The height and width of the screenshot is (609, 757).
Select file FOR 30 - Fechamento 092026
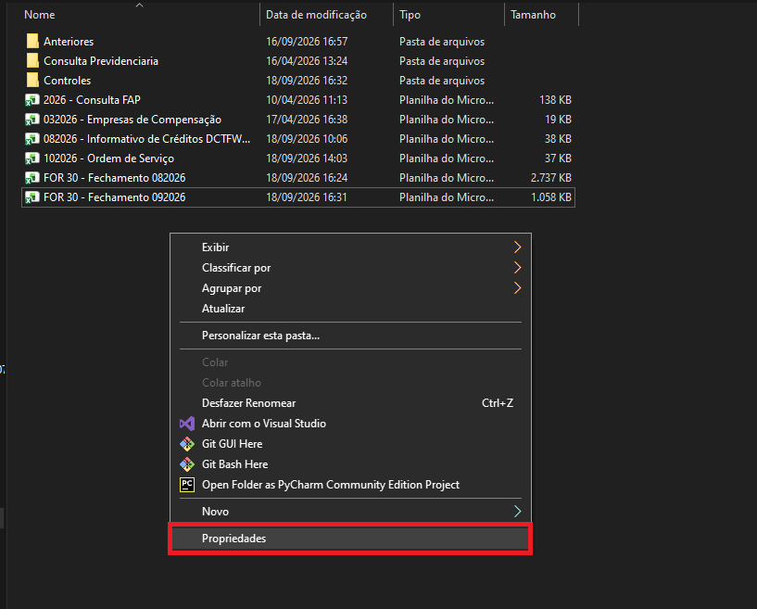[114, 197]
